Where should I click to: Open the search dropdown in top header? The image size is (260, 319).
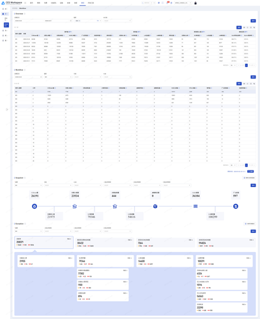tap(148, 3)
